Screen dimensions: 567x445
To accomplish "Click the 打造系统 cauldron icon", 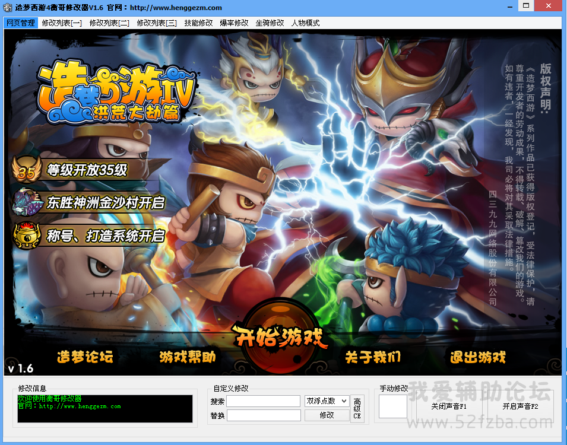I will pos(26,236).
